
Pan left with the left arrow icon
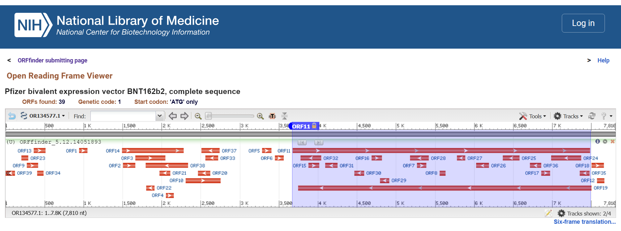pyautogui.click(x=173, y=116)
